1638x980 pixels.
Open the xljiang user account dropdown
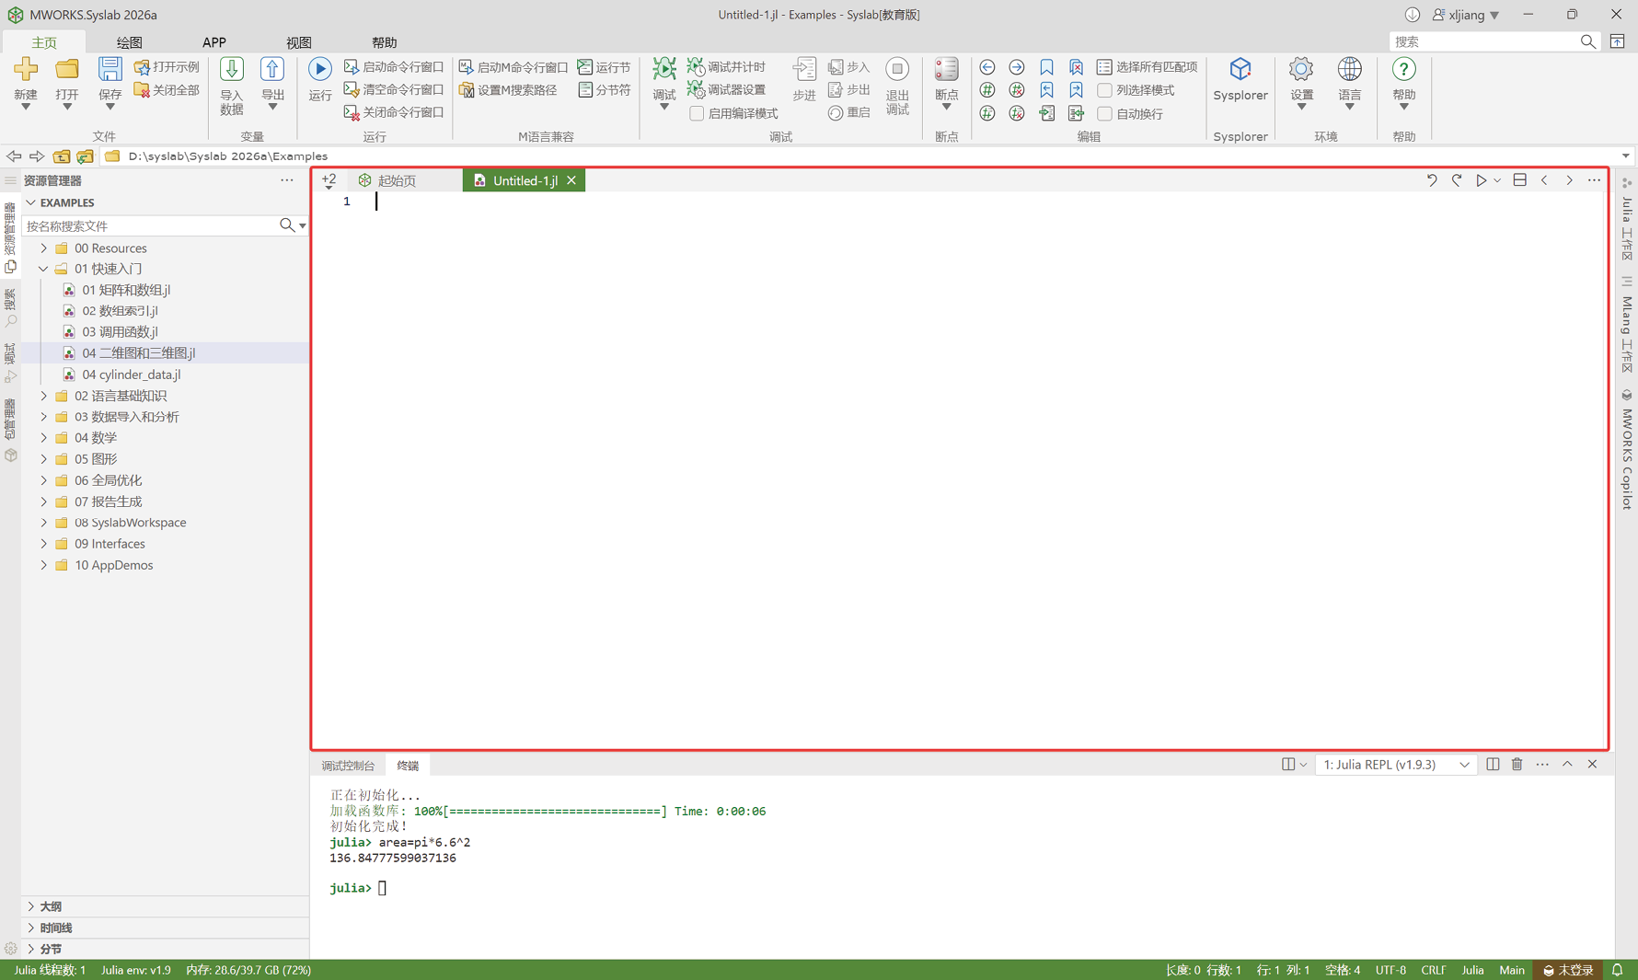[x=1467, y=15]
